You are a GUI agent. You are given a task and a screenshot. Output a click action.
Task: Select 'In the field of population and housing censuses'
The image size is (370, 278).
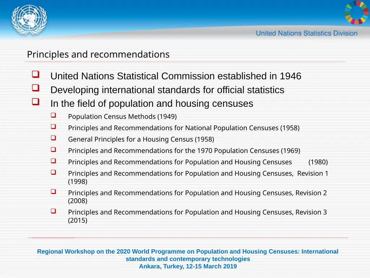pyautogui.click(x=152, y=104)
